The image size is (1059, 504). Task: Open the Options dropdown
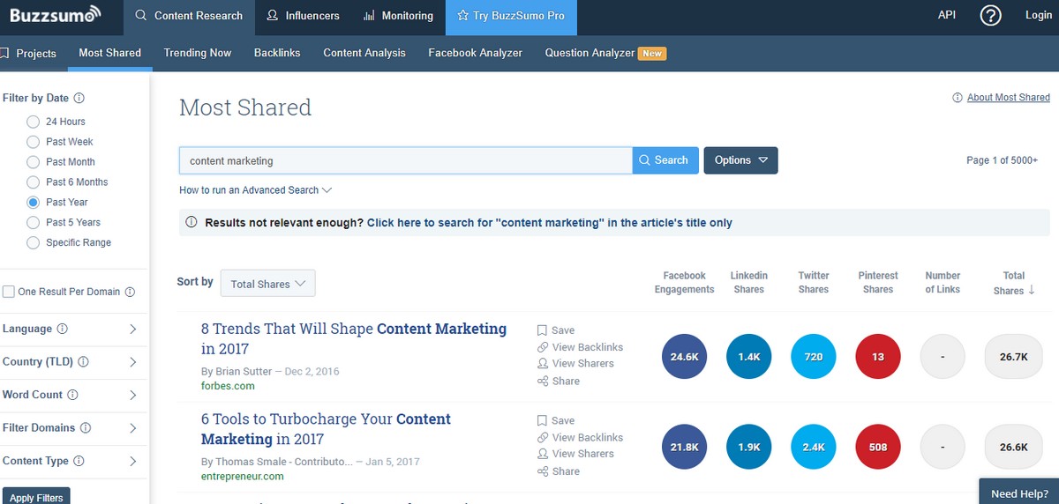[x=740, y=160]
